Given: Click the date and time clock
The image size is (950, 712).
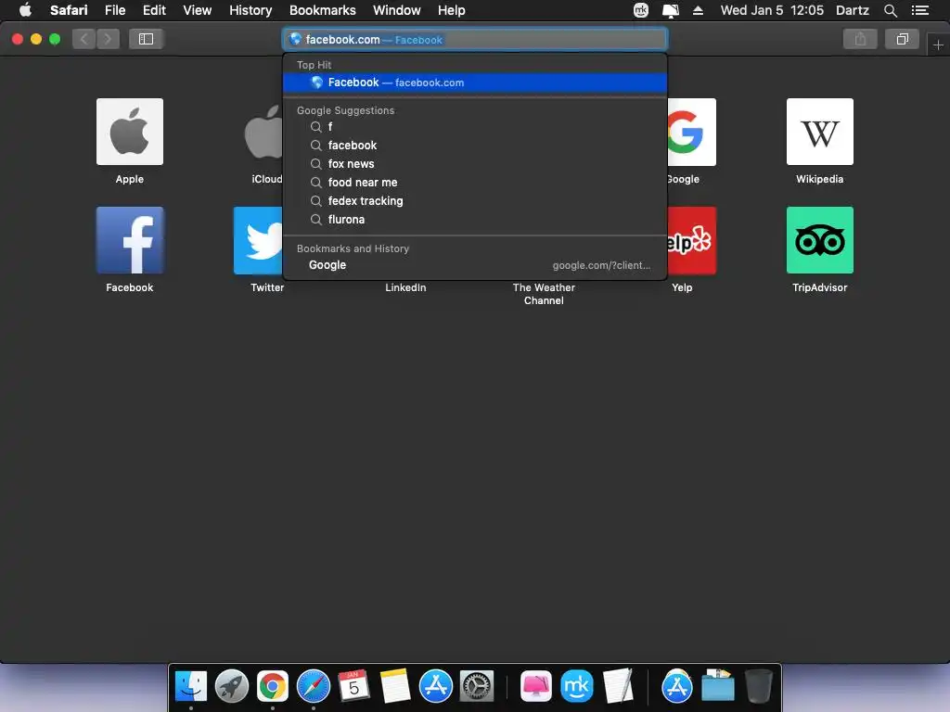Looking at the screenshot, I should click(x=772, y=10).
